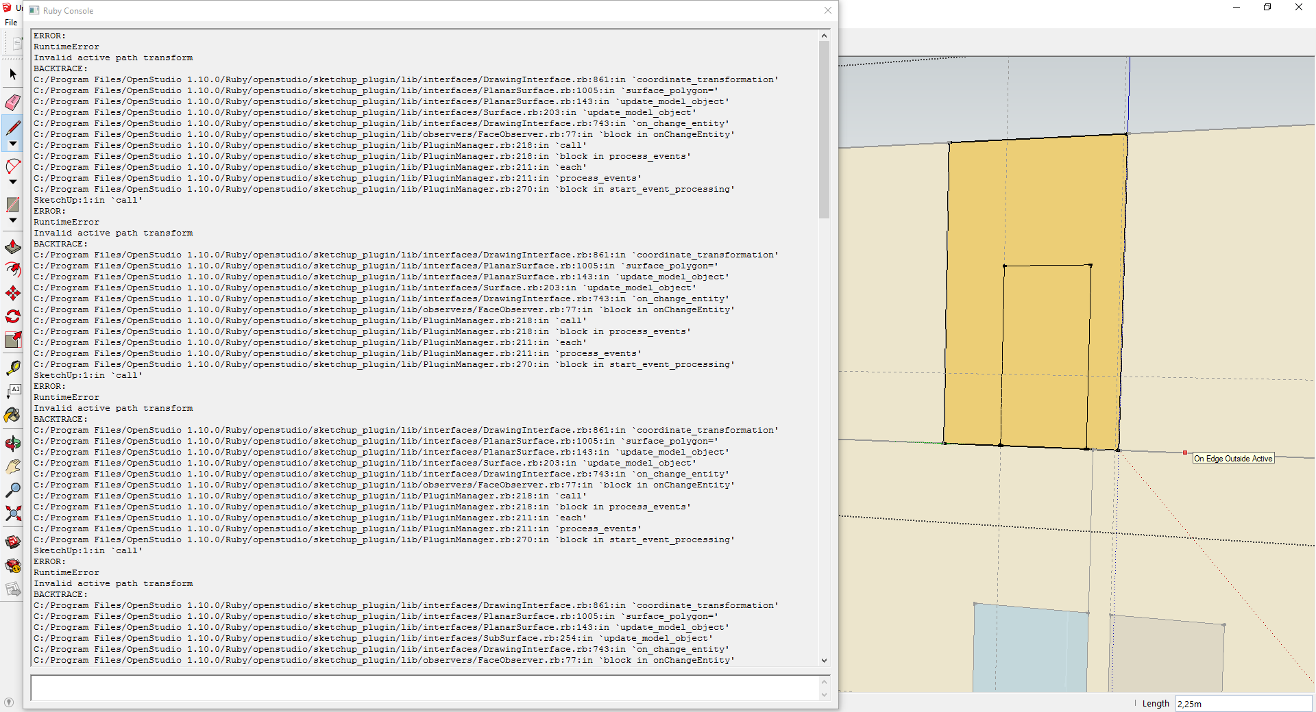Expand the Line tool dropdown arrow
Screen dimensions: 1316x712
12,144
